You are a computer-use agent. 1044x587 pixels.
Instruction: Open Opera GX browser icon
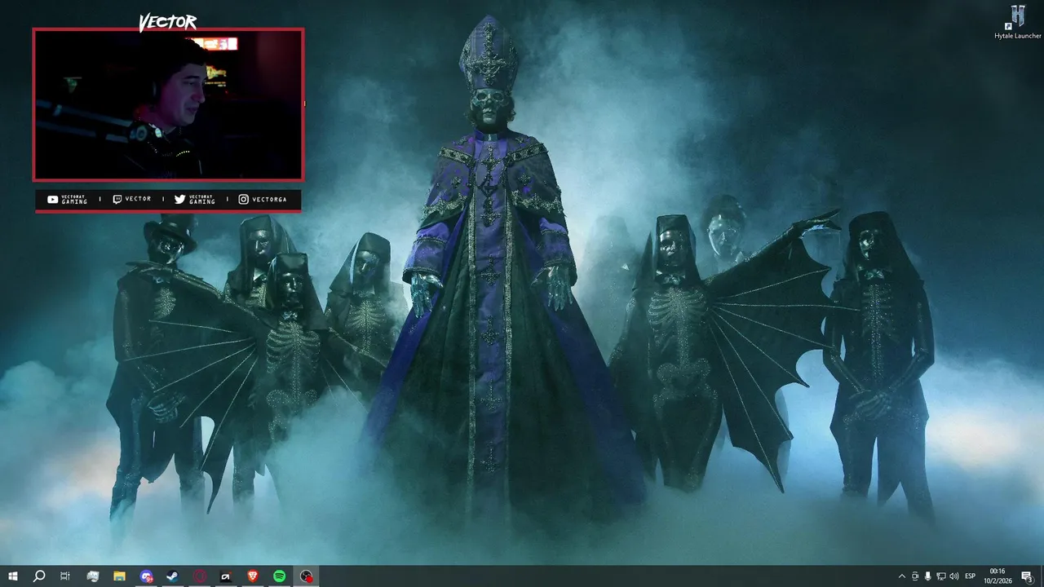coord(200,576)
